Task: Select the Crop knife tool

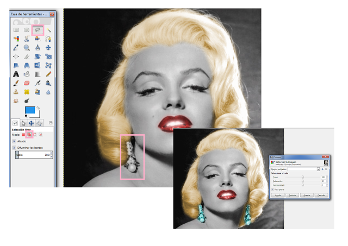Action: tap(27, 56)
